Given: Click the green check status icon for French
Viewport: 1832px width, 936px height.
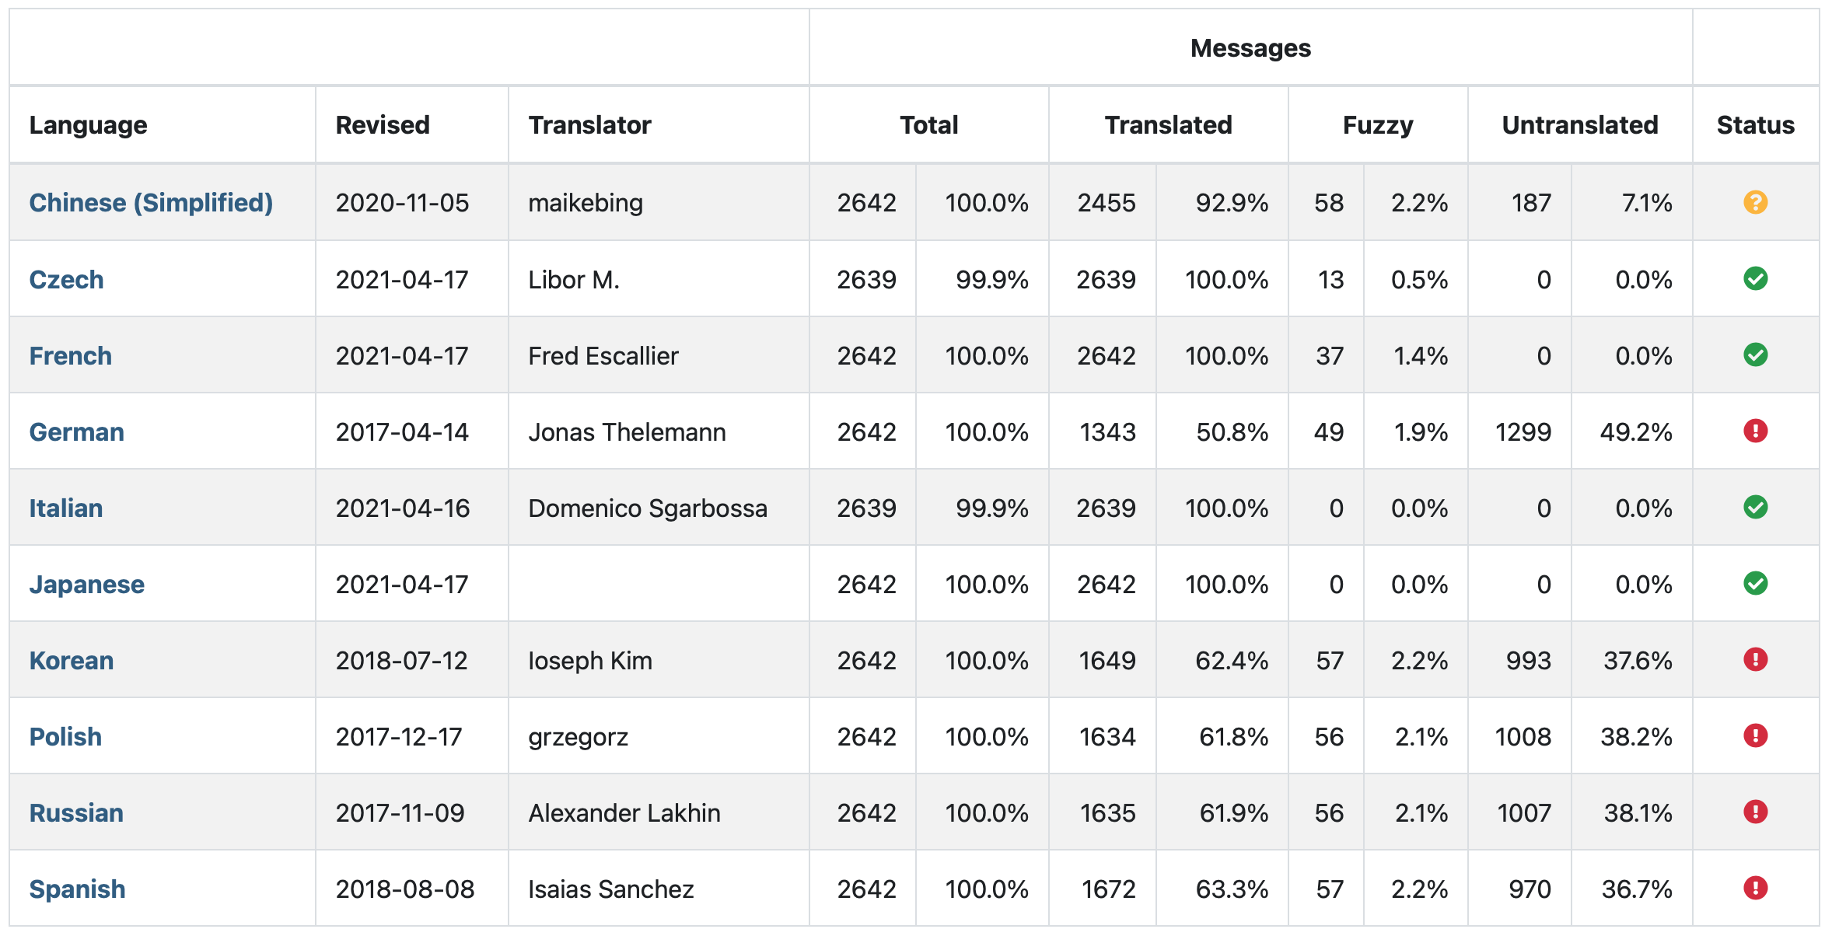Looking at the screenshot, I should pos(1755,354).
